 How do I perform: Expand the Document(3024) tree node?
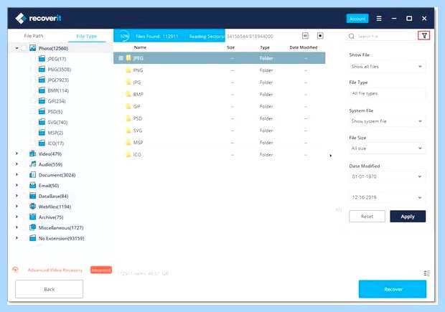coord(17,174)
